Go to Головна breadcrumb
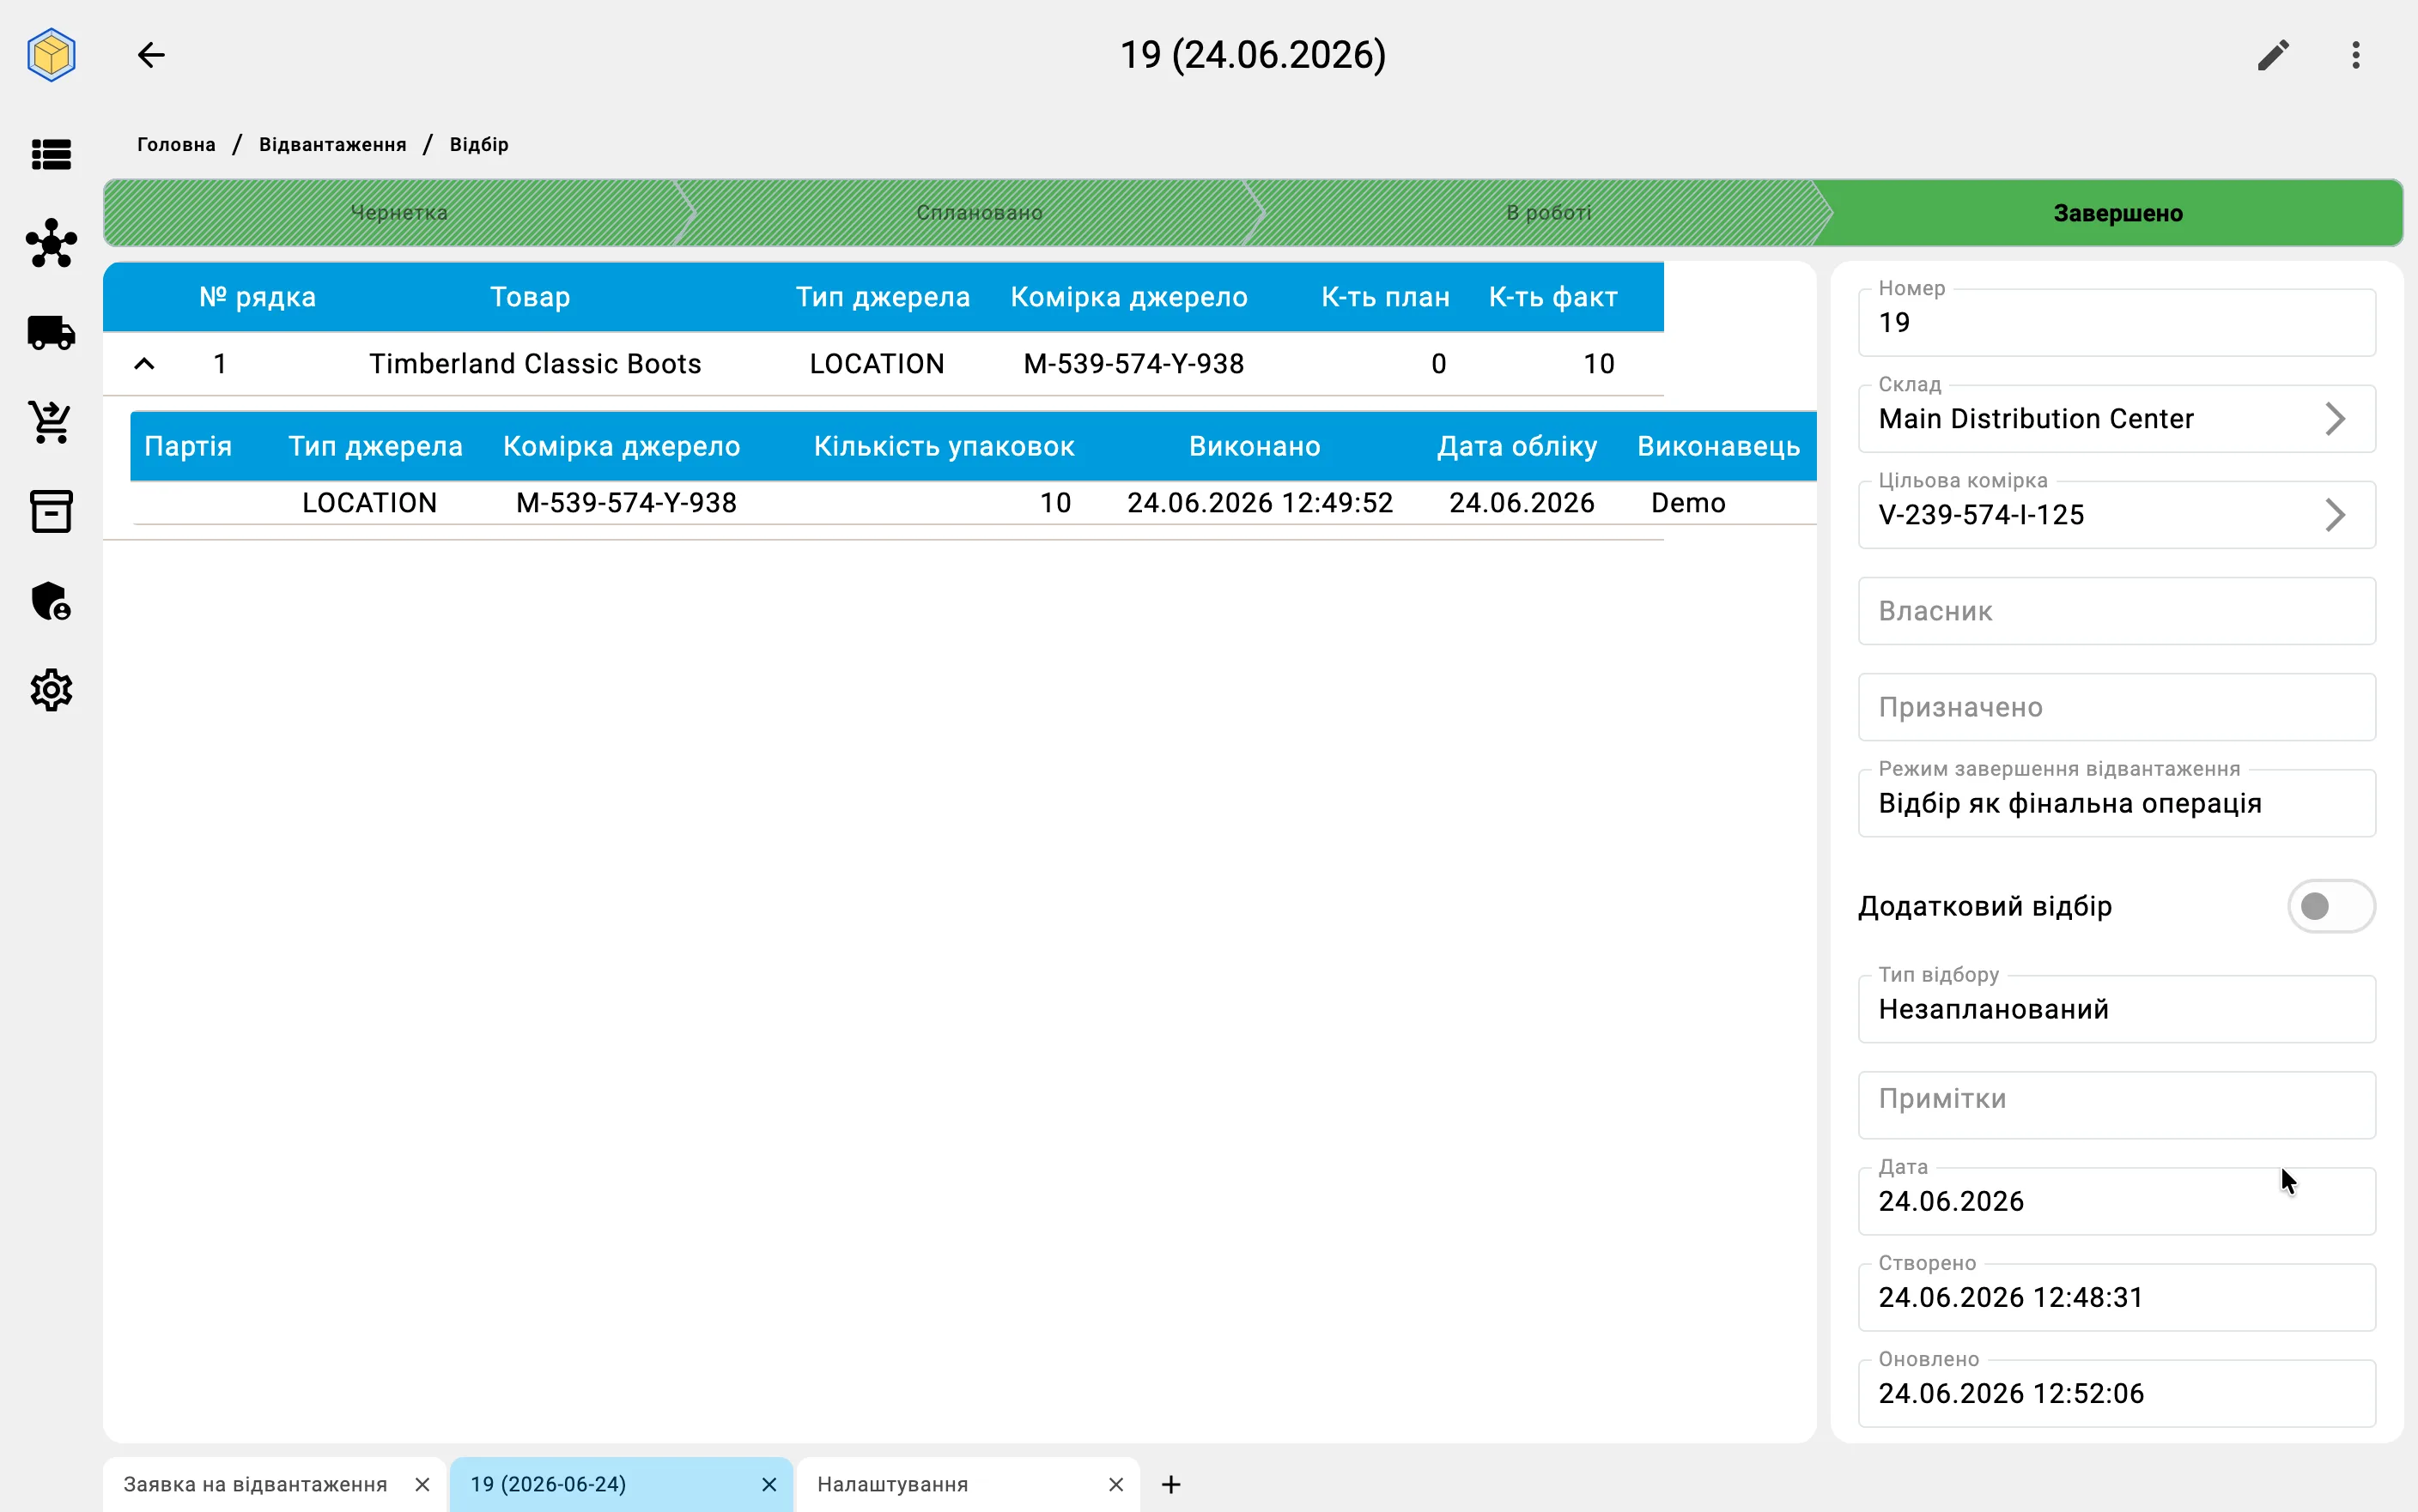The image size is (2418, 1512). [x=176, y=144]
